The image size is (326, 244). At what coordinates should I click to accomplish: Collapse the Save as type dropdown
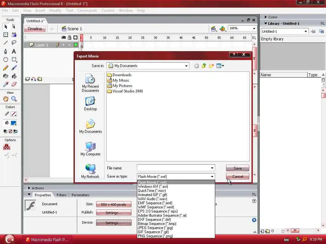tap(212, 177)
